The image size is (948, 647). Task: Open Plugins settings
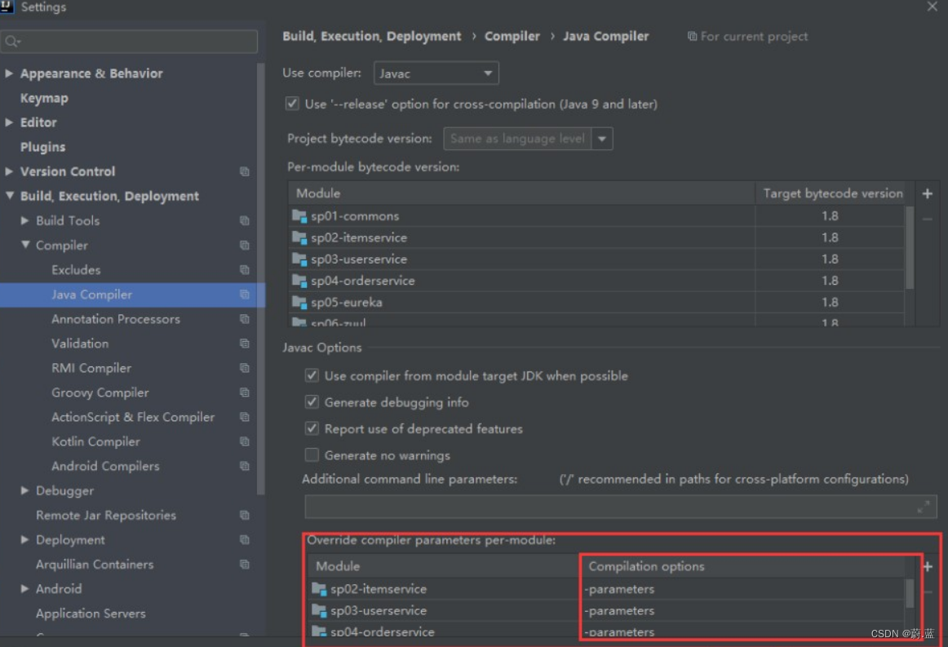pos(43,147)
